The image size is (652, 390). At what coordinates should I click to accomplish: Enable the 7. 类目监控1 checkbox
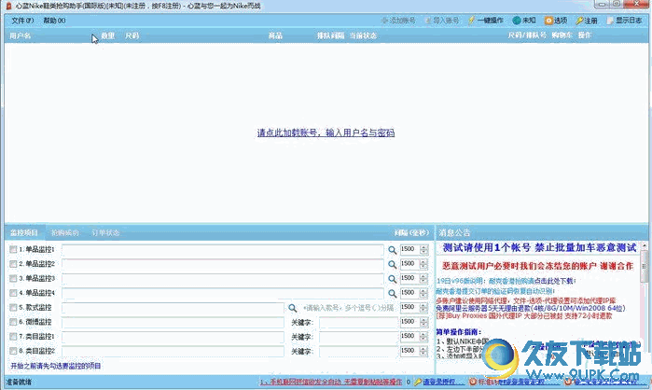[13, 337]
